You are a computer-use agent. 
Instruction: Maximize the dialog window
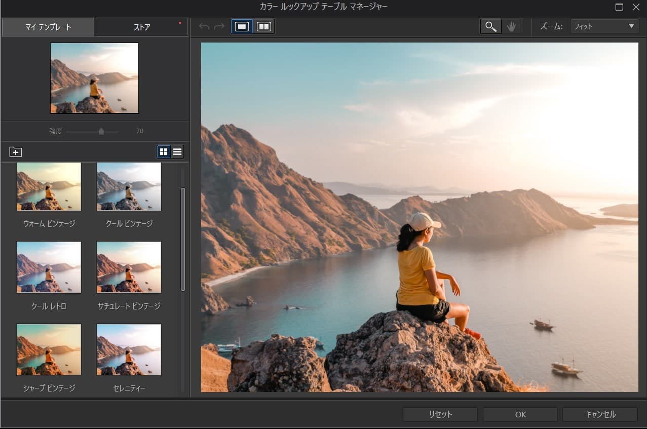coord(619,7)
